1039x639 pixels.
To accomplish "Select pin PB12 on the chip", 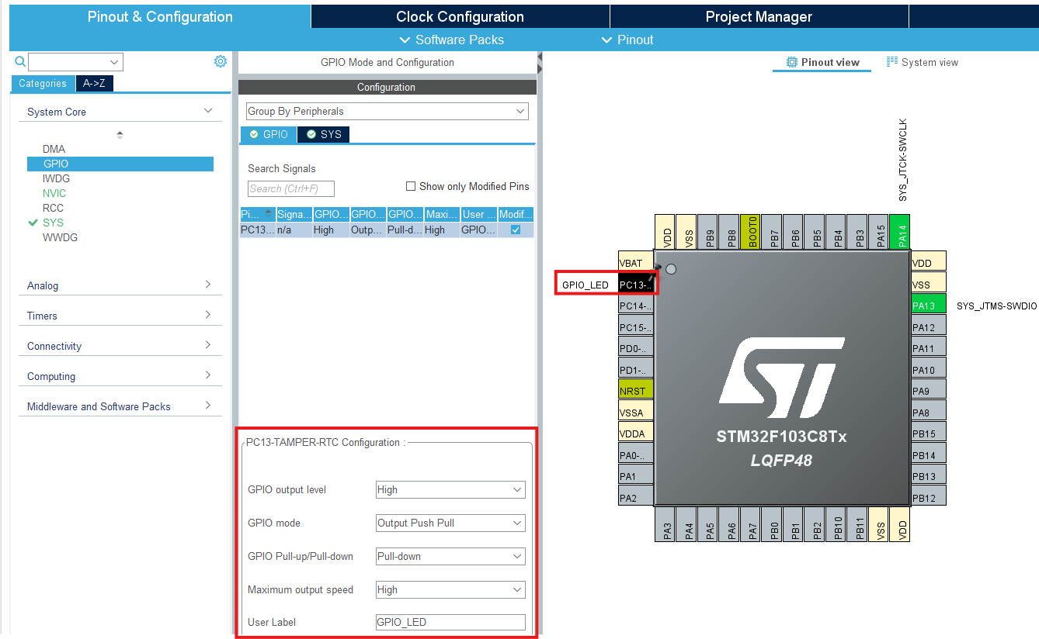I will click(929, 497).
